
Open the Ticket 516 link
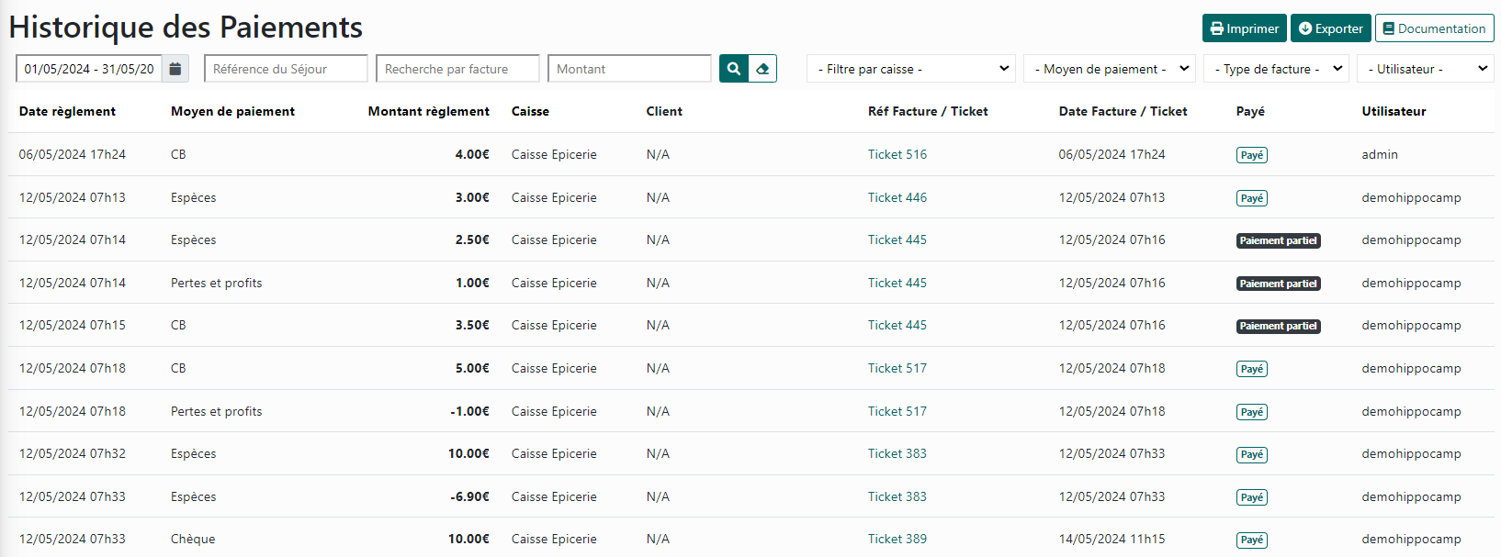point(897,154)
